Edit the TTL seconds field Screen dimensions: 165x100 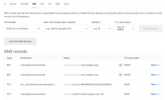coord(125,29)
